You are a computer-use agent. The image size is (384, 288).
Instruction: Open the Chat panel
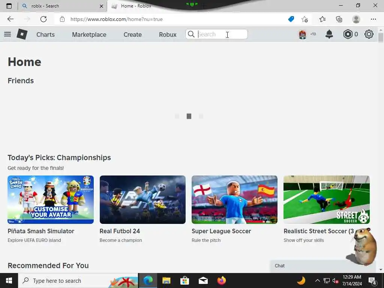(323, 266)
